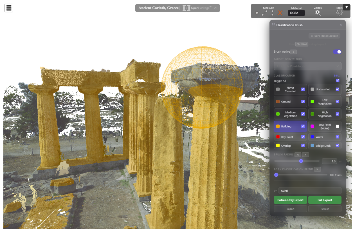Click the By name input field
Image resolution: width=355 pixels, height=232 pixels.
[x=310, y=191]
